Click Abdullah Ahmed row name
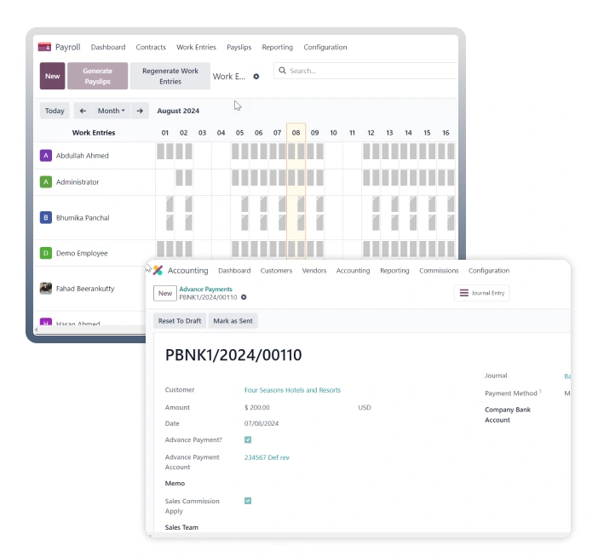 coord(83,156)
